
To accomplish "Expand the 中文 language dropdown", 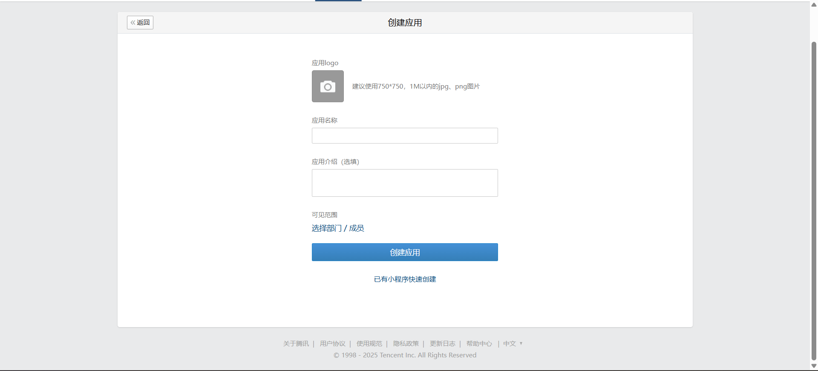I will pyautogui.click(x=513, y=344).
